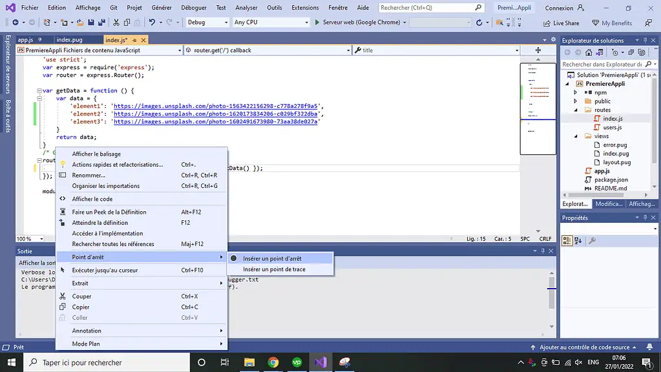Viewport: 661px width, 372px height.
Task: Click the Cut scissors icon in toolbar
Action: 116,23
